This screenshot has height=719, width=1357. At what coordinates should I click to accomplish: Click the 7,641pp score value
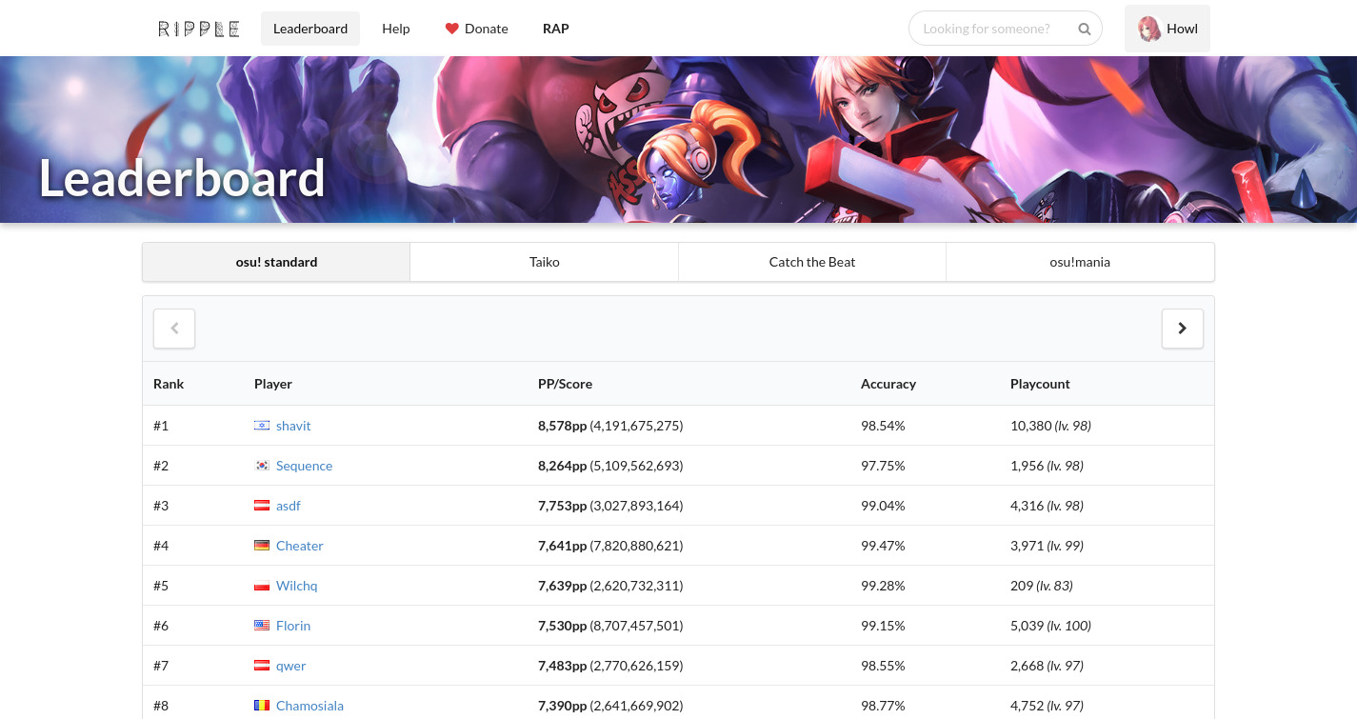click(562, 546)
